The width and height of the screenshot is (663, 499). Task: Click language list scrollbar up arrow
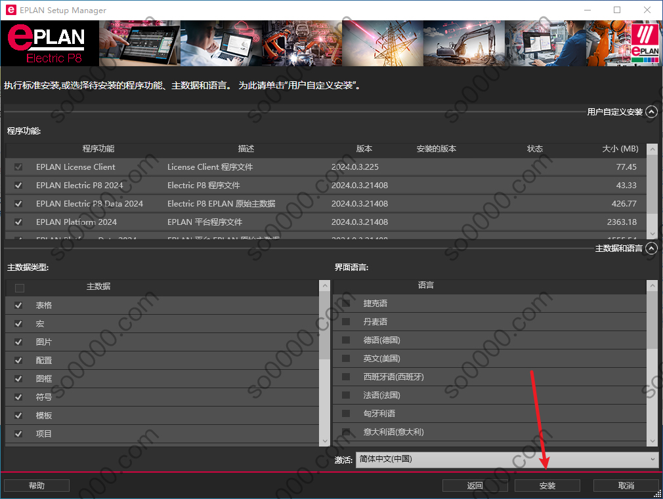652,286
